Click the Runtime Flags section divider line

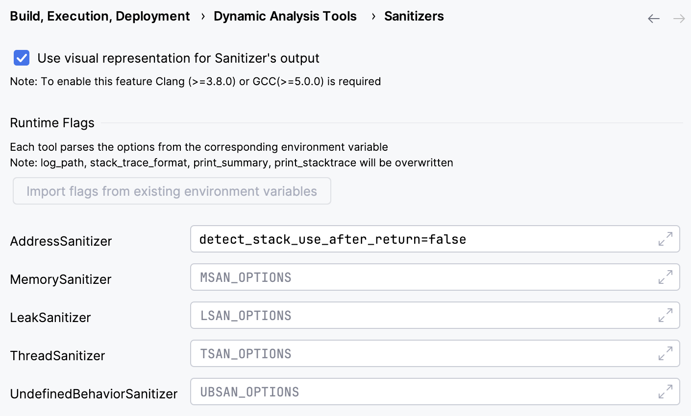pos(392,123)
